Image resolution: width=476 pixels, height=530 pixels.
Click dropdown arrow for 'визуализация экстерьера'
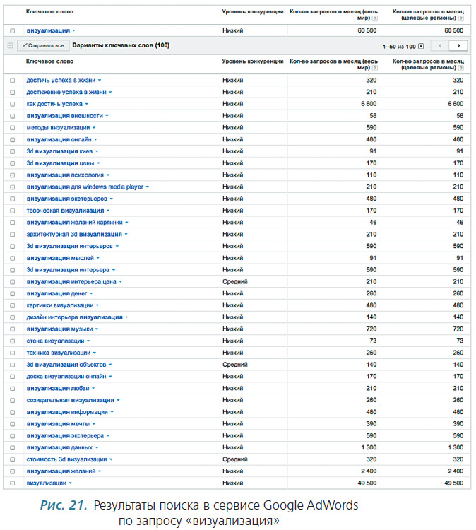click(108, 436)
